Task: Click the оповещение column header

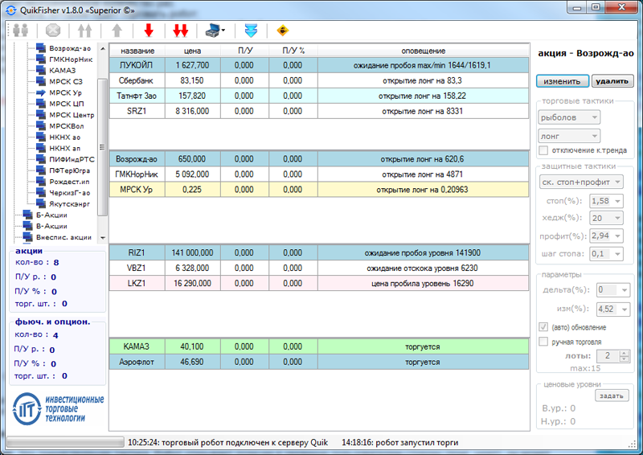Action: [x=424, y=51]
